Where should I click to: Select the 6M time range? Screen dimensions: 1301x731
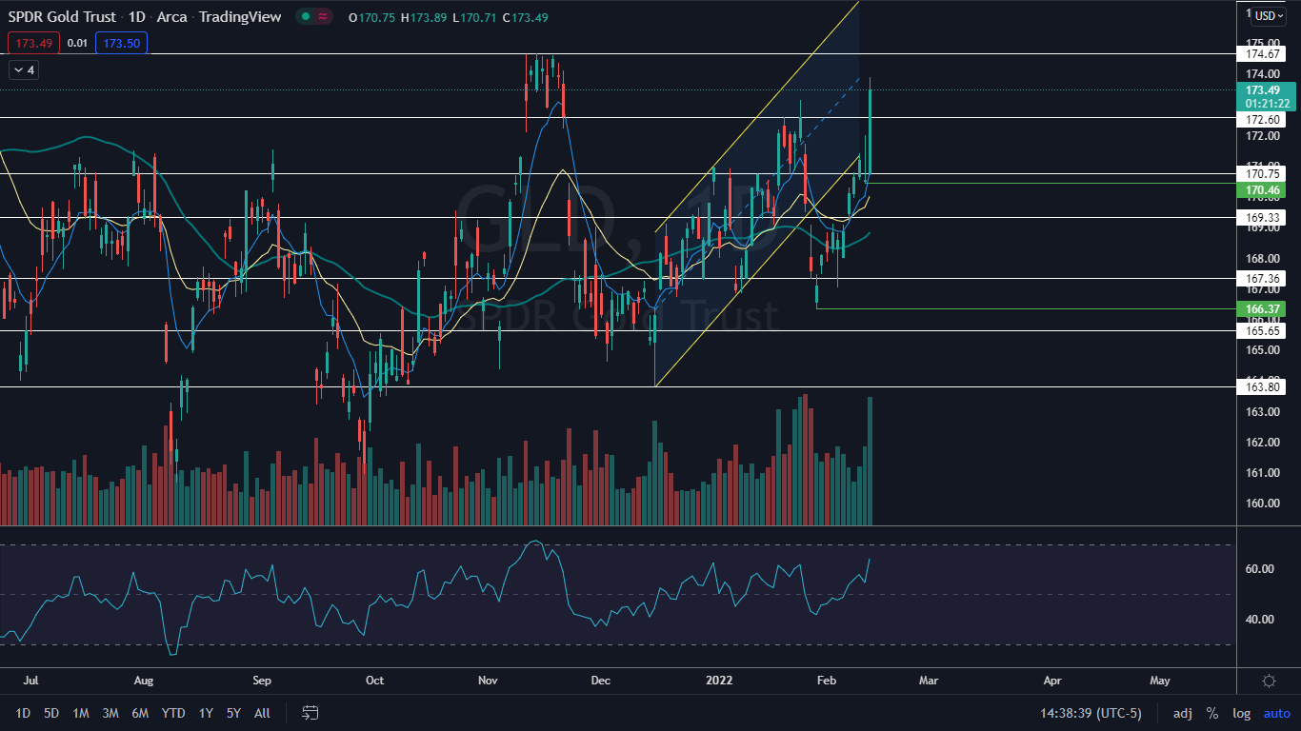(x=140, y=713)
